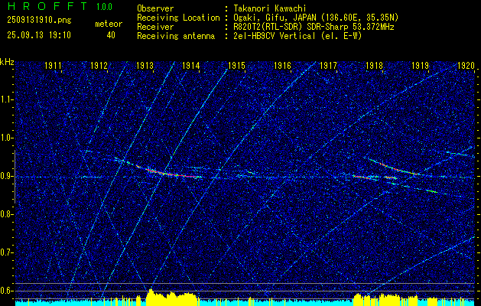
Task: Click time axis marker 1912
Action: coord(99,65)
